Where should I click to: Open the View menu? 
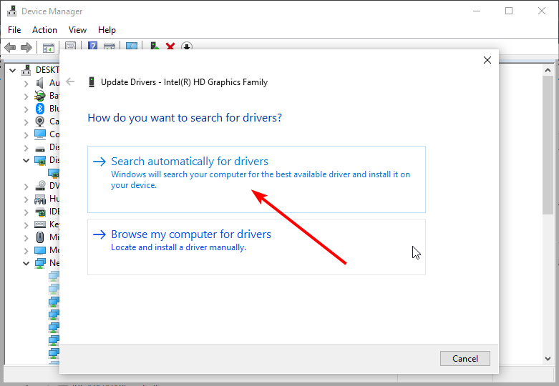coord(77,30)
